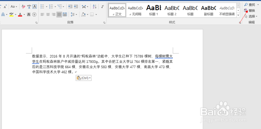Align text left
Viewport: 261px width, 129px height.
coord(43,15)
